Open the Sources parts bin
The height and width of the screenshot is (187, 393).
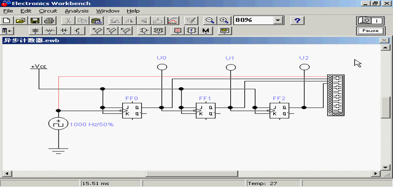(35, 31)
